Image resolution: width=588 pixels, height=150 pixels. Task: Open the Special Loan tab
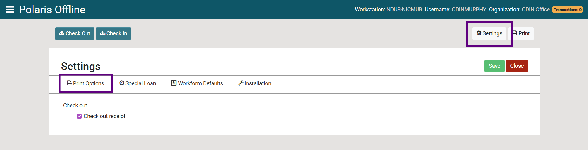(x=137, y=83)
